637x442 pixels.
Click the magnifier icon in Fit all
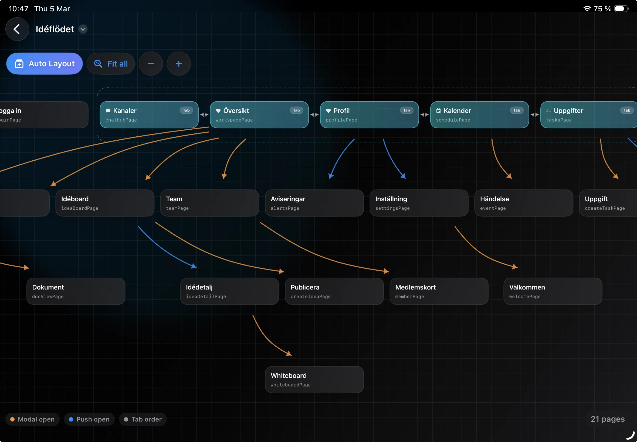98,63
